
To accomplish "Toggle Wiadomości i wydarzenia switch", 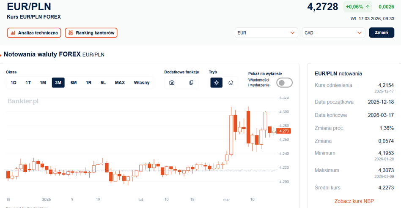I will [284, 83].
